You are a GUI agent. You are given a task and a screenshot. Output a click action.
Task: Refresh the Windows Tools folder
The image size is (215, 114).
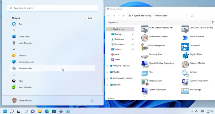pyautogui.click(x=192, y=16)
